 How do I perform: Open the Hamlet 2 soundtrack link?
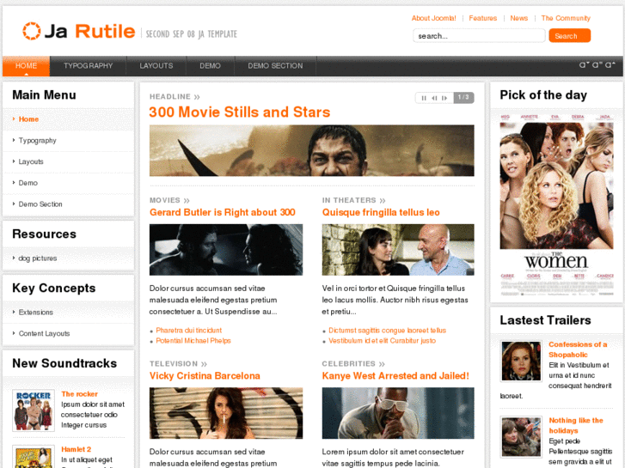[x=76, y=449]
